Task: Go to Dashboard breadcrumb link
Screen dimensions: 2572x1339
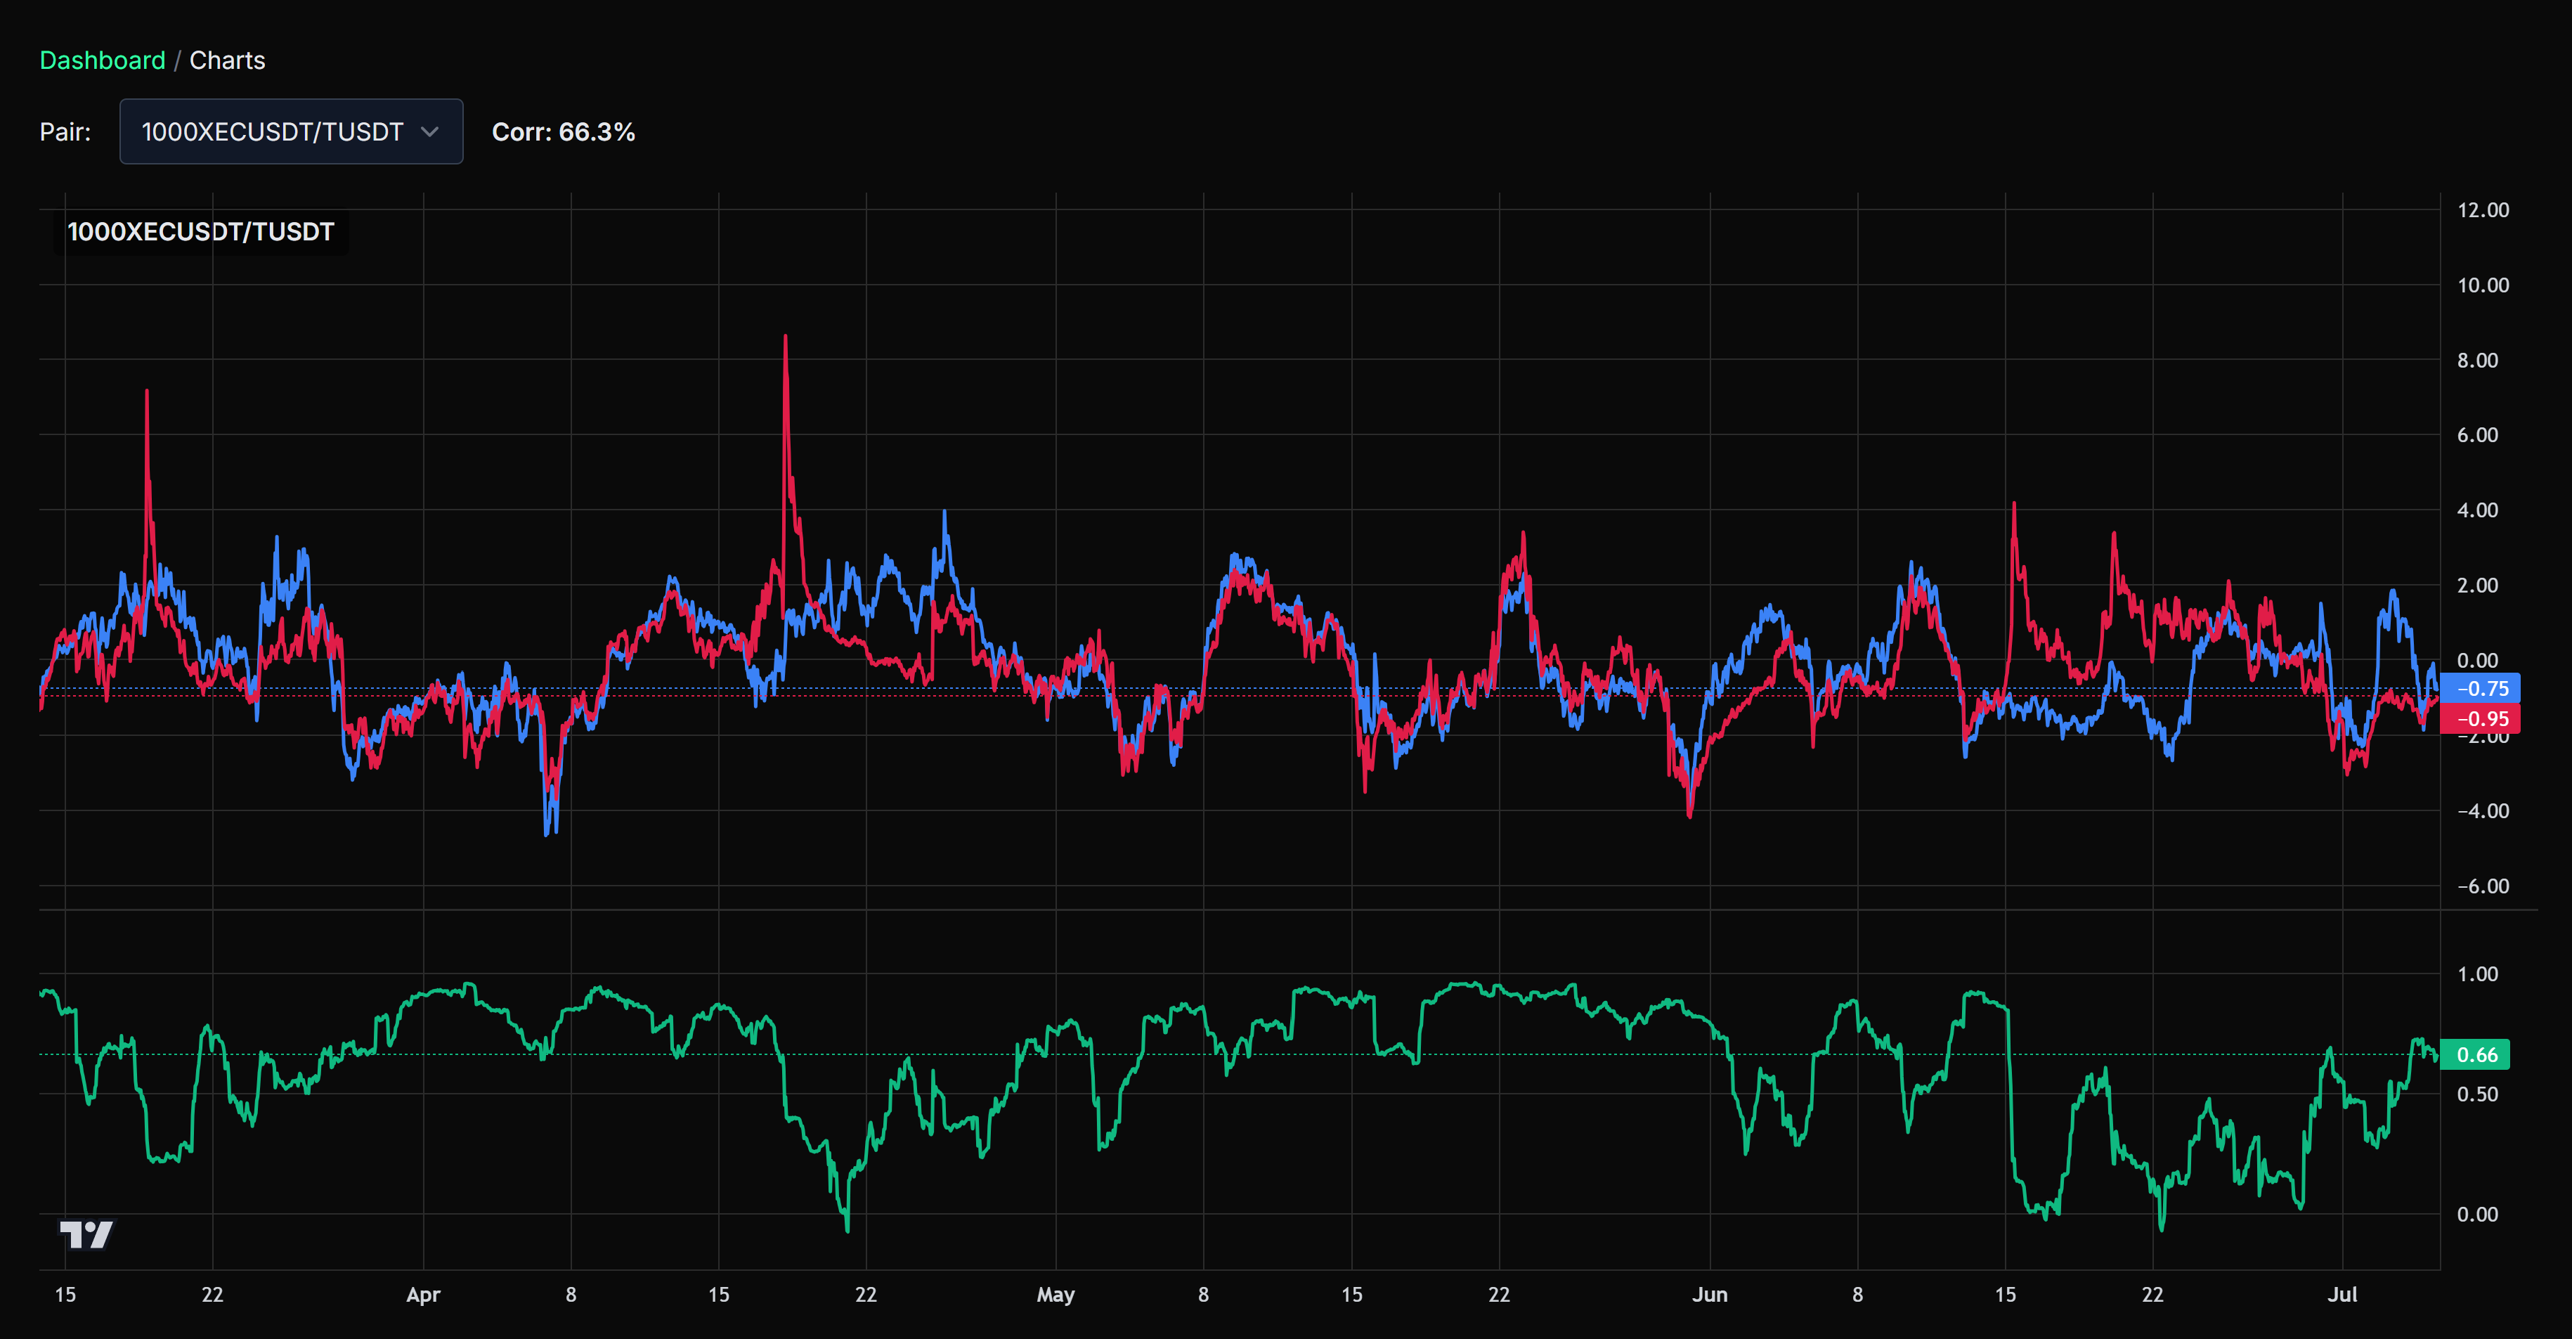Action: [x=102, y=60]
